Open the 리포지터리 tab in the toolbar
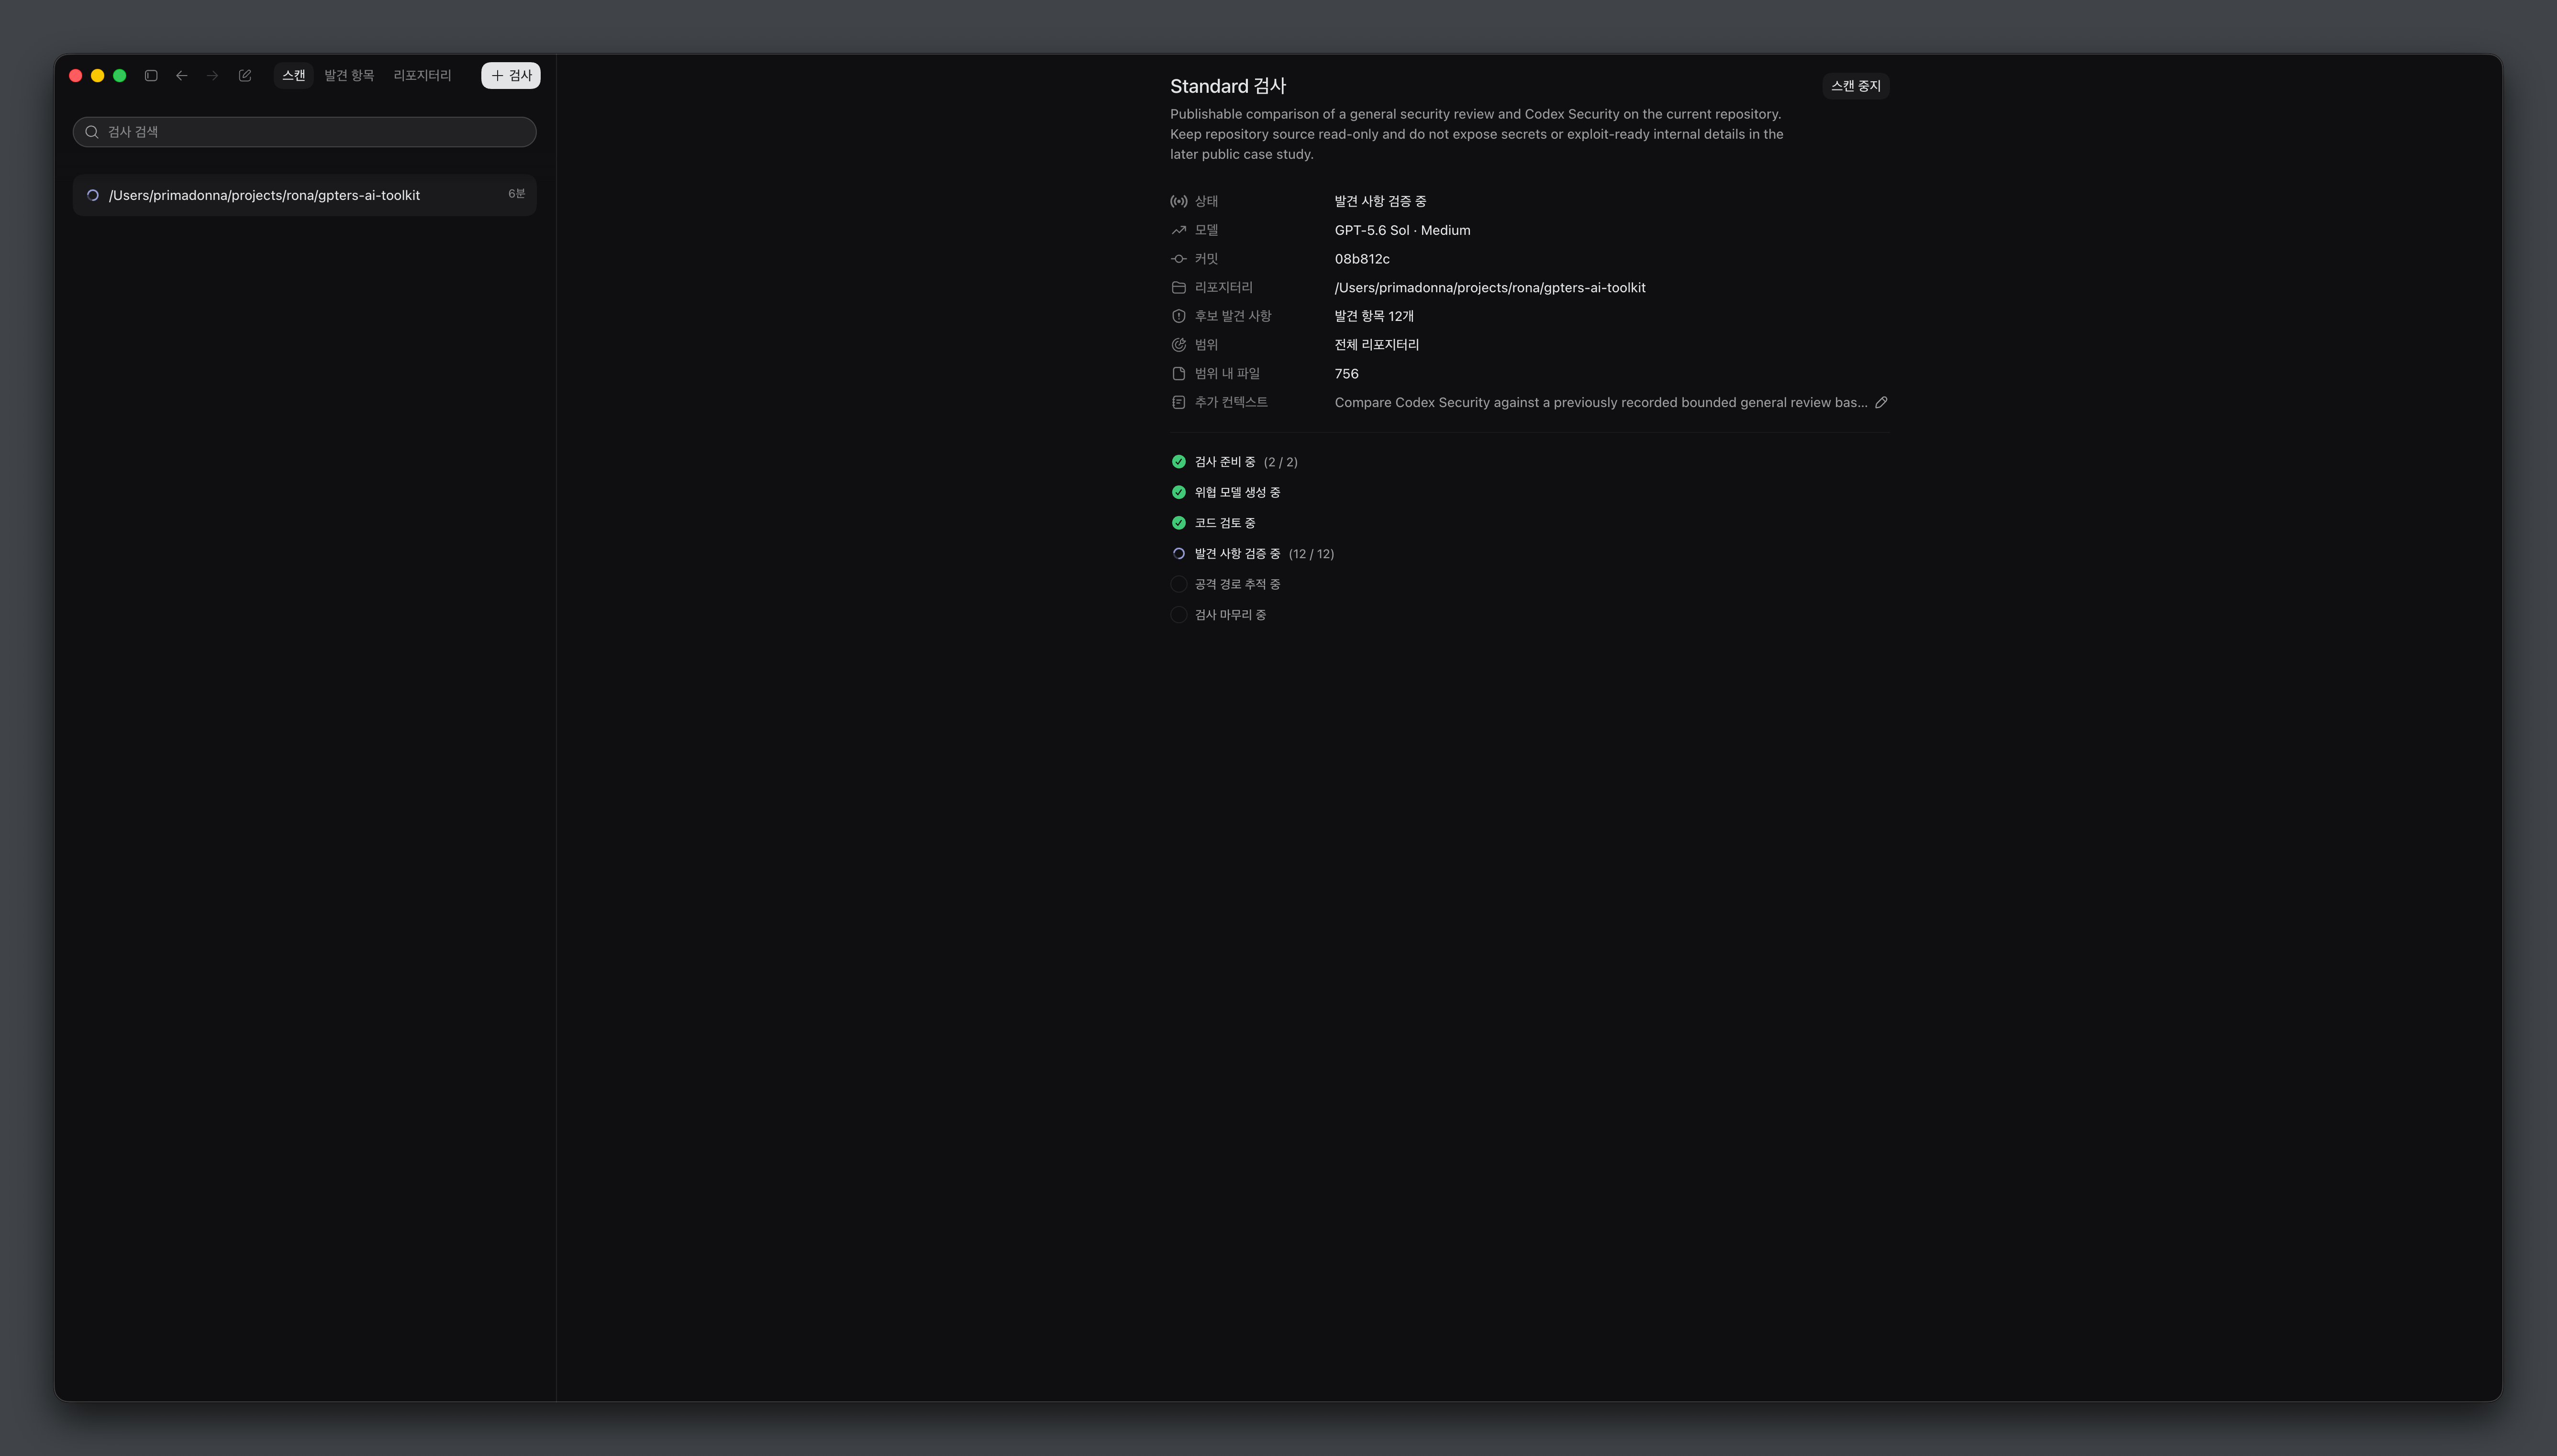Screen dimensions: 2557x1456 [x=422, y=76]
